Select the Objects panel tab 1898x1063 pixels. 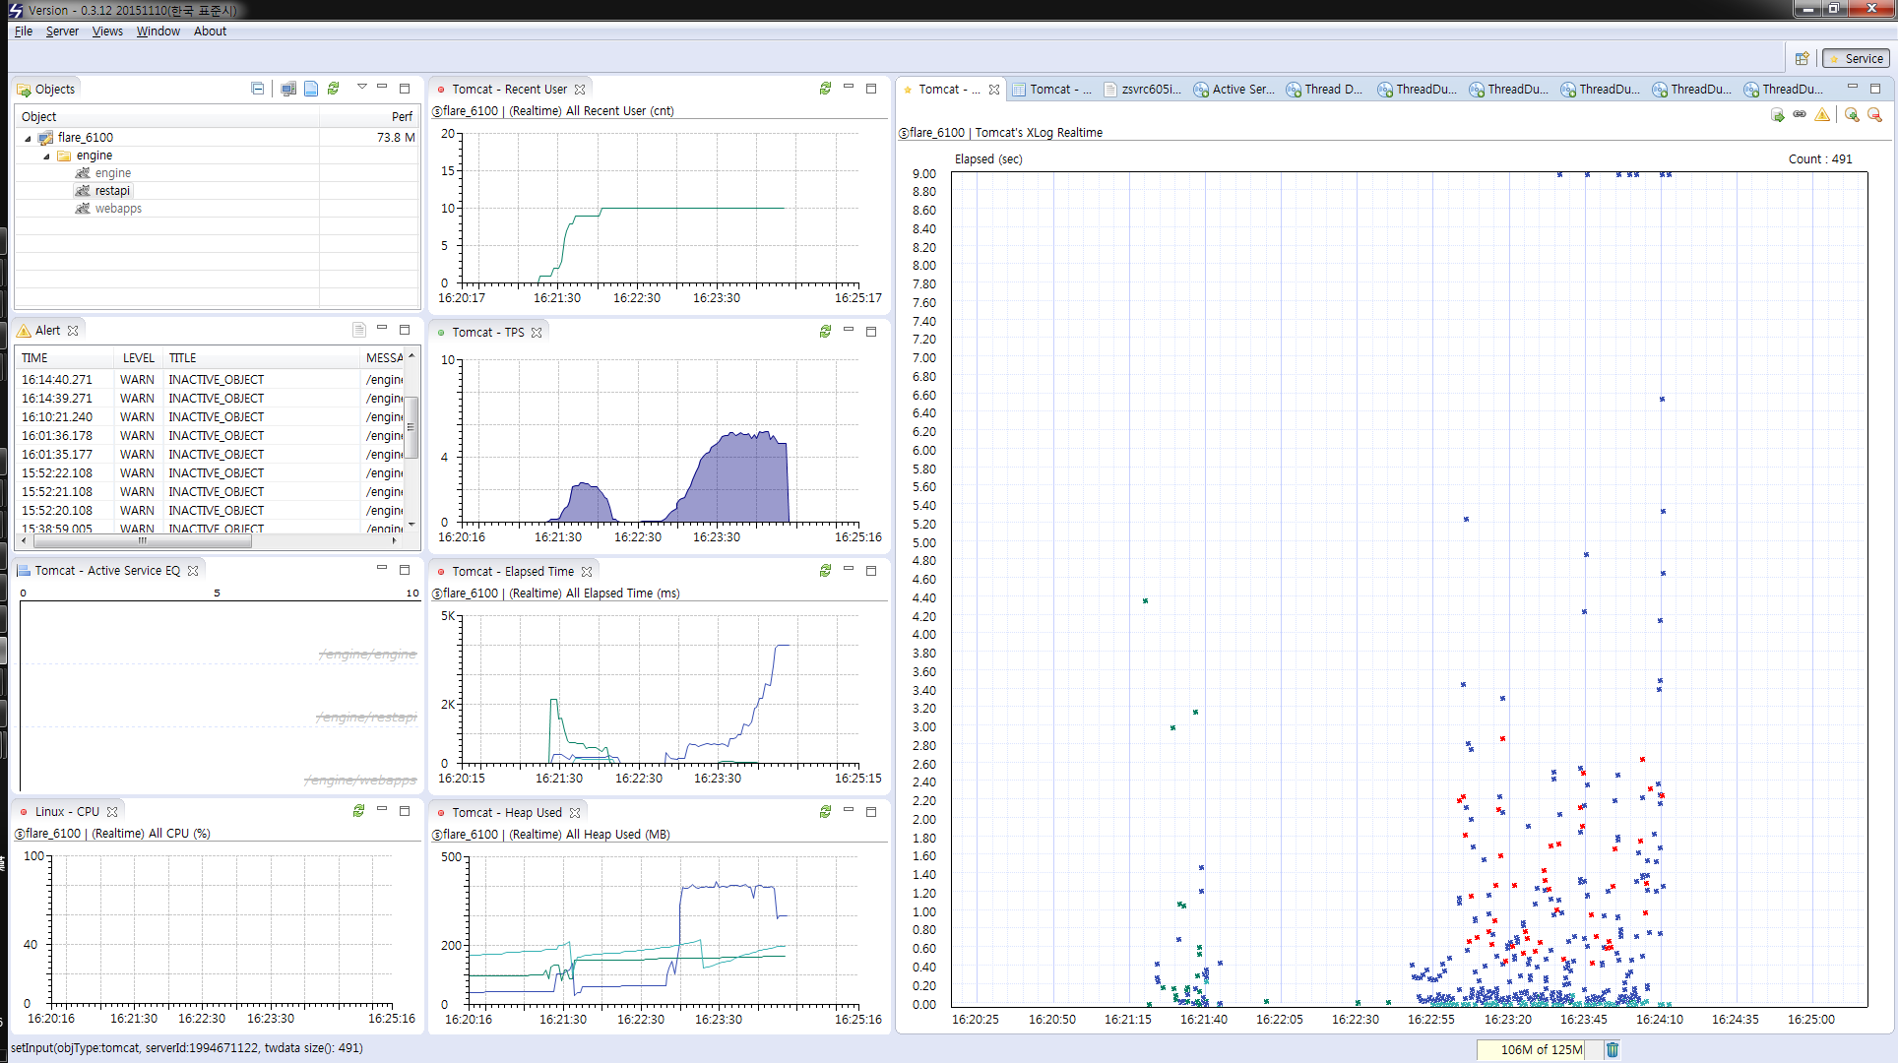click(x=46, y=90)
